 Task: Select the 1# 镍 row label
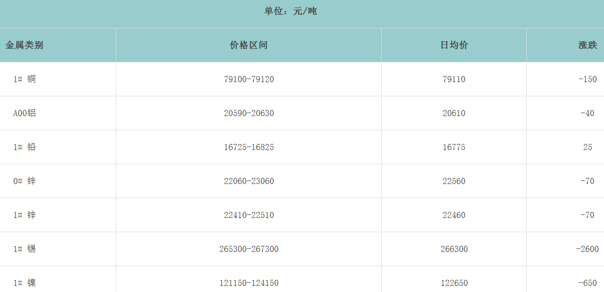click(x=24, y=283)
